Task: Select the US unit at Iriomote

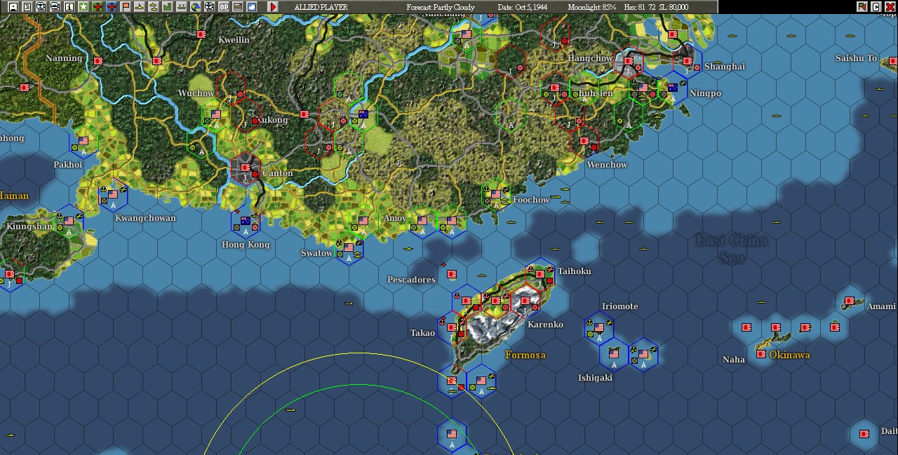Action: tap(599, 328)
